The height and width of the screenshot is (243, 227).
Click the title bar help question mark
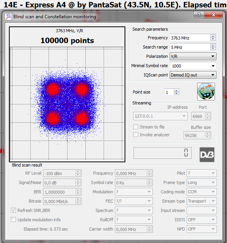(199, 15)
